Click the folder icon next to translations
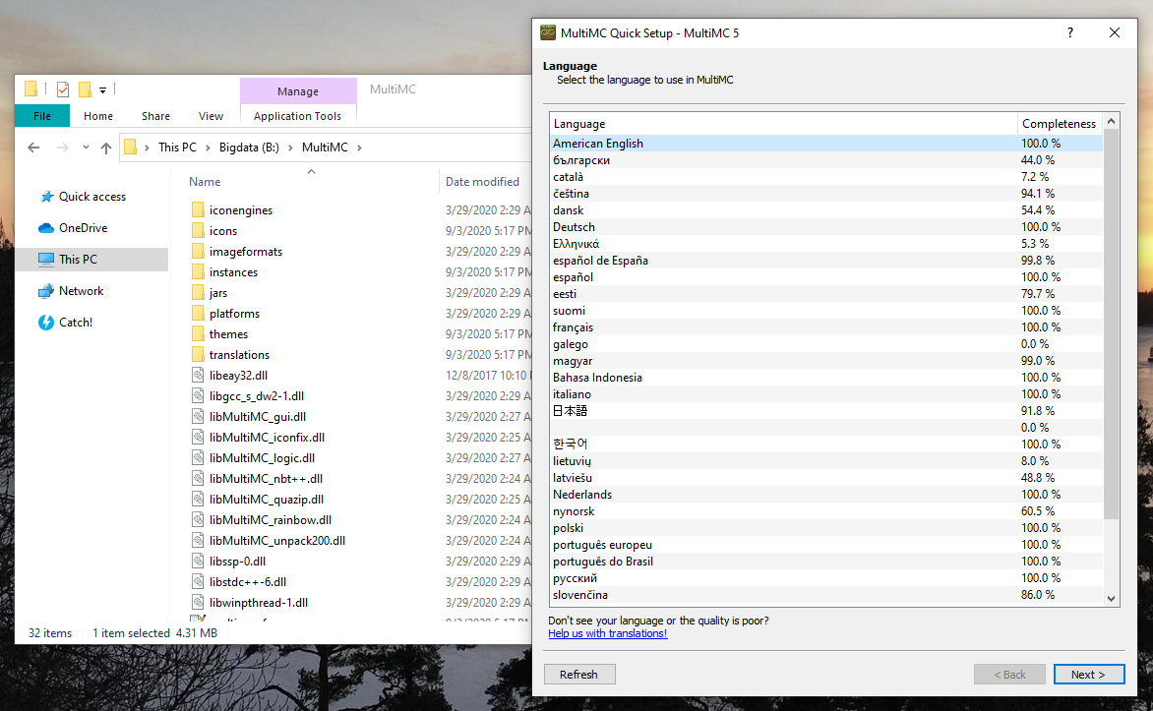This screenshot has height=711, width=1153. point(198,354)
